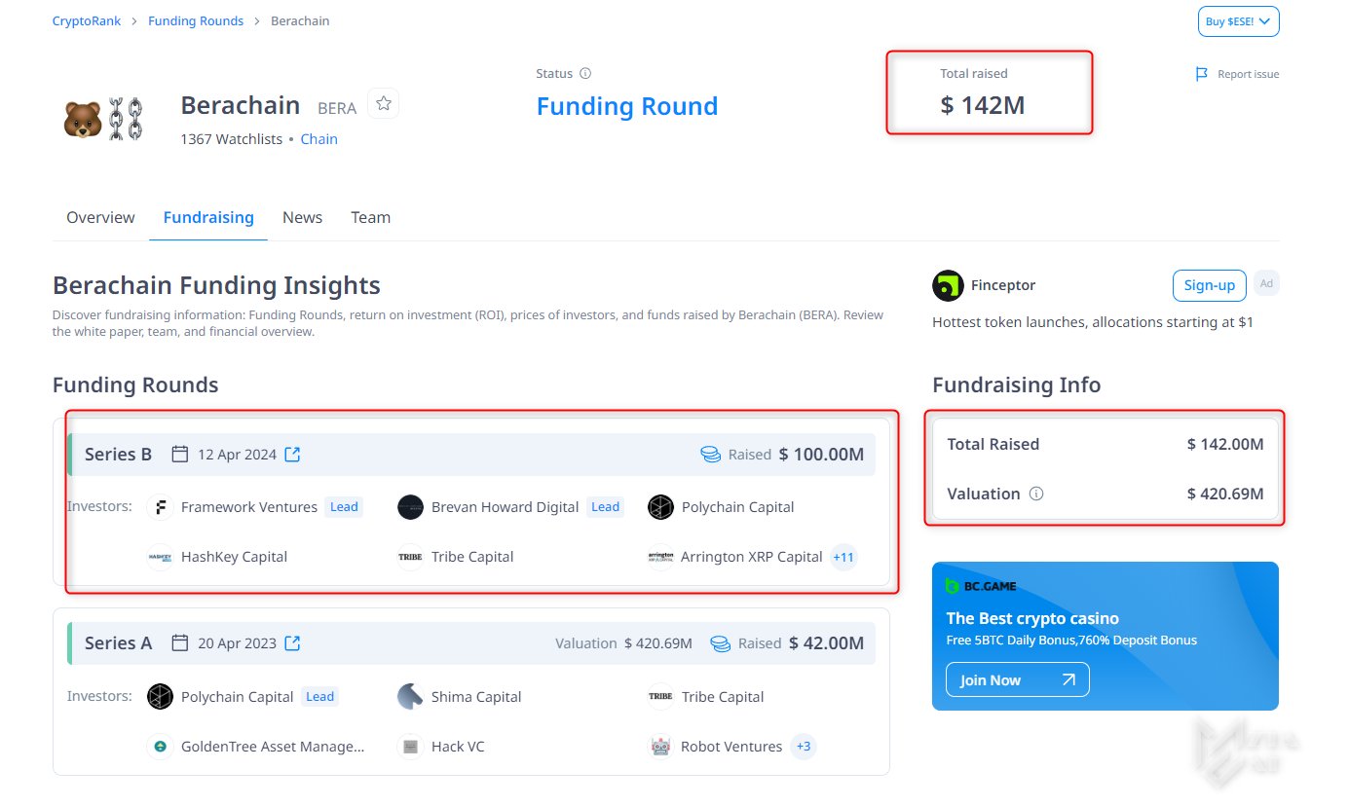Open the News tab
The width and height of the screenshot is (1349, 806).
coord(302,218)
